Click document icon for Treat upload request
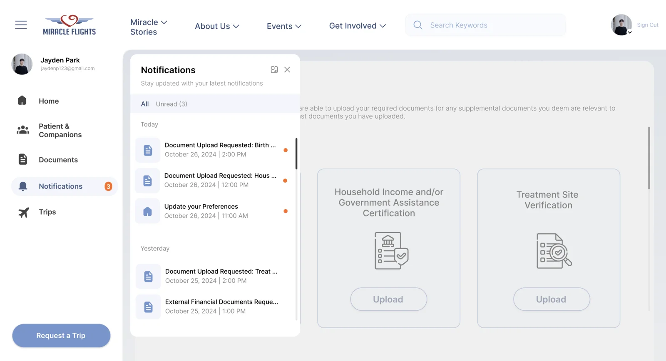 (148, 277)
